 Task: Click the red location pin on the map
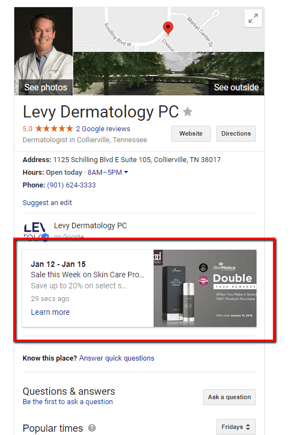[x=168, y=28]
